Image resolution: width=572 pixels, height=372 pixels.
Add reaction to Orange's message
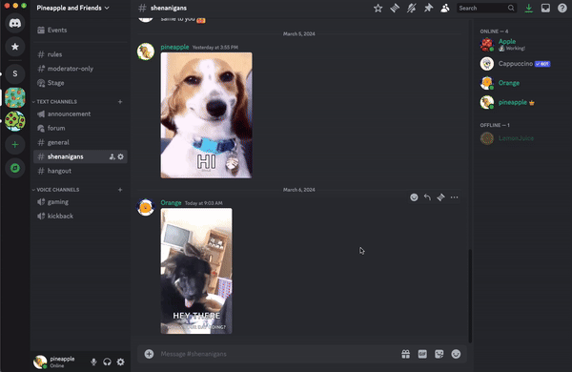click(414, 197)
